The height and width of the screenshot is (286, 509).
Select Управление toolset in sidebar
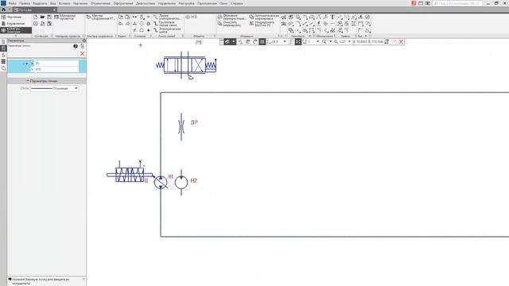[x=13, y=24]
